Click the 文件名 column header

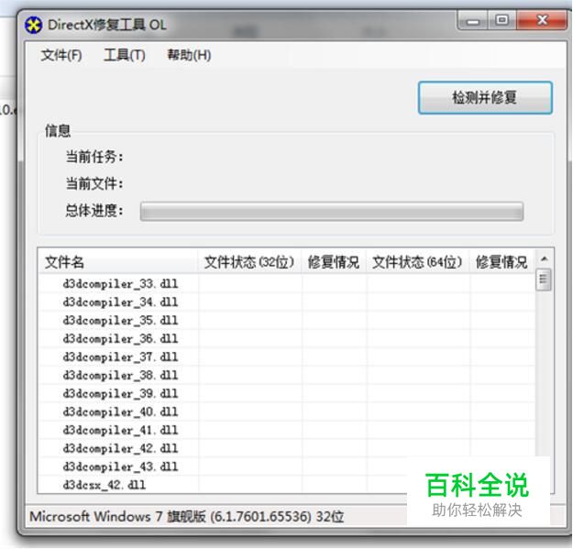(x=117, y=262)
